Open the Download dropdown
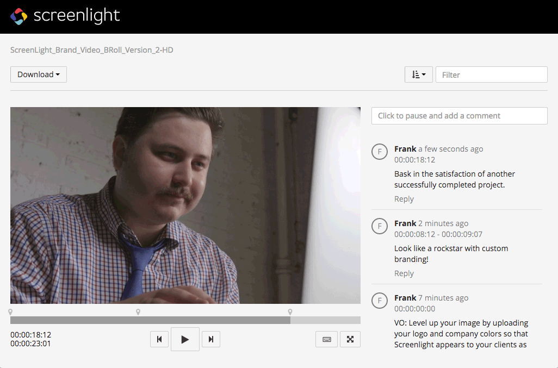The height and width of the screenshot is (368, 558). coord(39,74)
